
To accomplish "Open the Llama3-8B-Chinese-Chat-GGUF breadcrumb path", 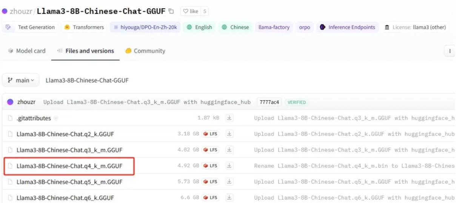I will point(87,80).
